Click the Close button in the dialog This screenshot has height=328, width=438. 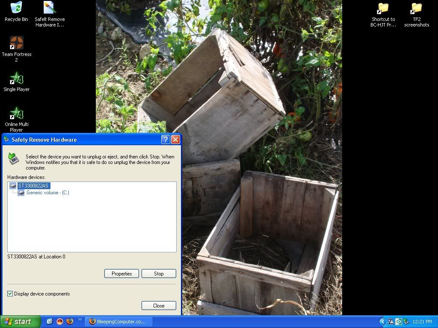159,306
